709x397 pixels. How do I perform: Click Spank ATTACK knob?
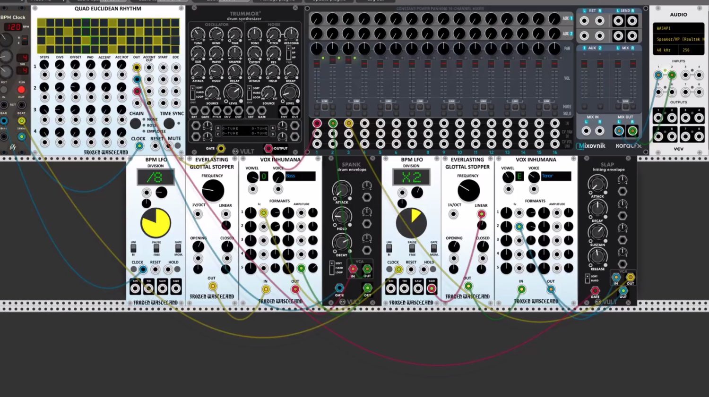pos(341,190)
